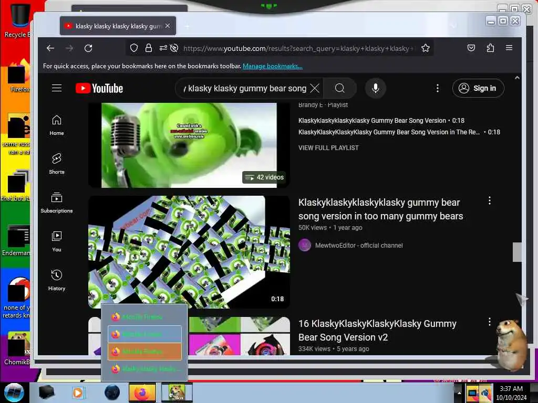Click the hamster 'Box' taskbar button
Screen dimensions: 538x403
tap(177, 393)
